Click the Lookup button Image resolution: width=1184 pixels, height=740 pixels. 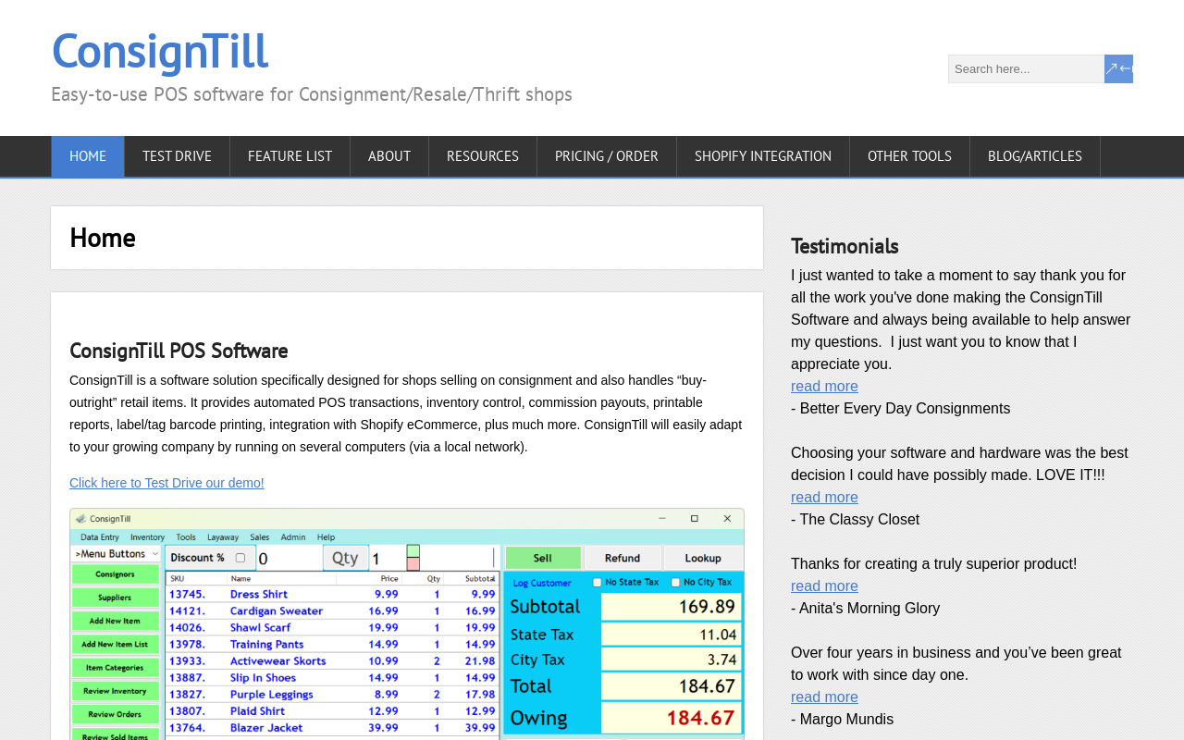point(703,558)
